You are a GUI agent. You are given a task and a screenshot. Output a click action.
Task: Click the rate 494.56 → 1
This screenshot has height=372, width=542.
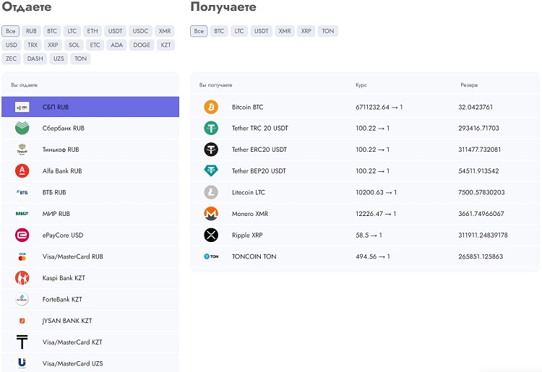coord(373,256)
